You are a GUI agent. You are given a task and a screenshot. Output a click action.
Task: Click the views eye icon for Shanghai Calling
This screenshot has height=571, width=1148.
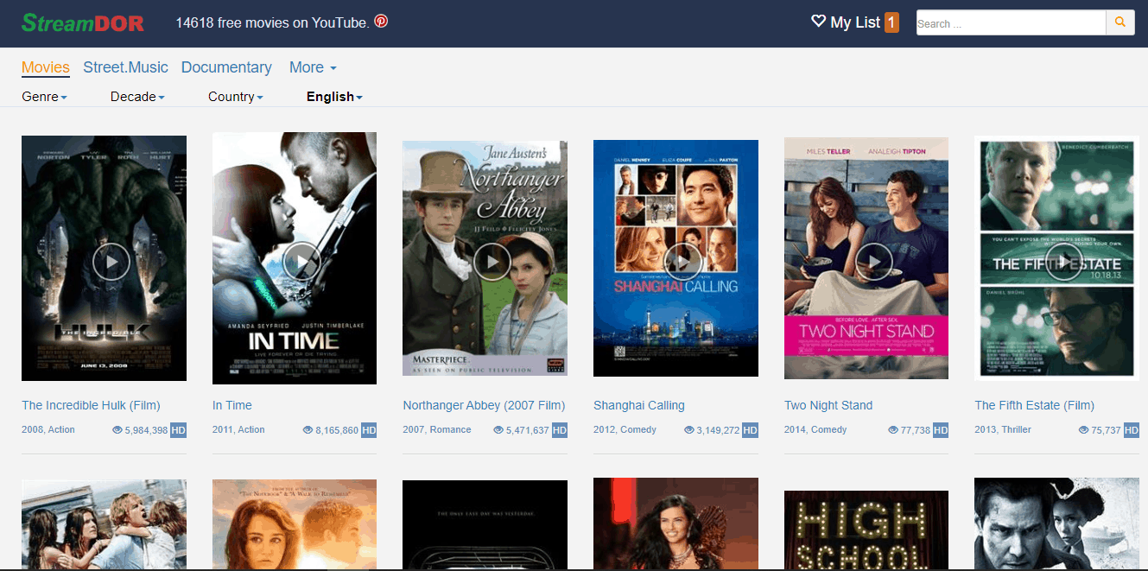(689, 430)
